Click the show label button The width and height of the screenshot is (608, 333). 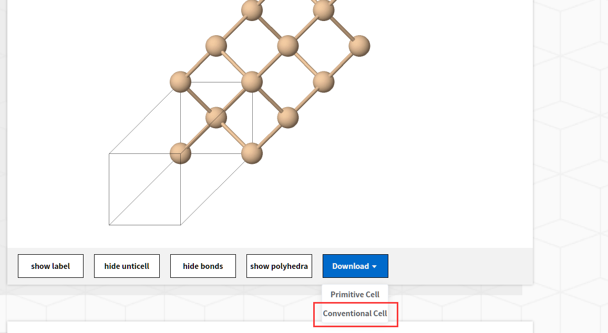point(50,266)
